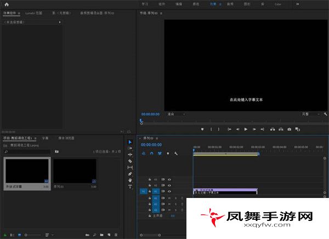Export frame with the camera icon
This screenshot has height=239, width=329.
[x=290, y=129]
